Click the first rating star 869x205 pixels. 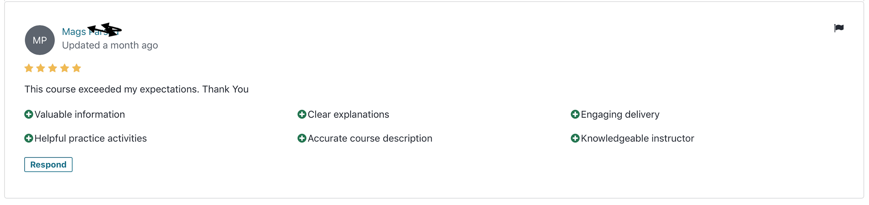coord(29,68)
